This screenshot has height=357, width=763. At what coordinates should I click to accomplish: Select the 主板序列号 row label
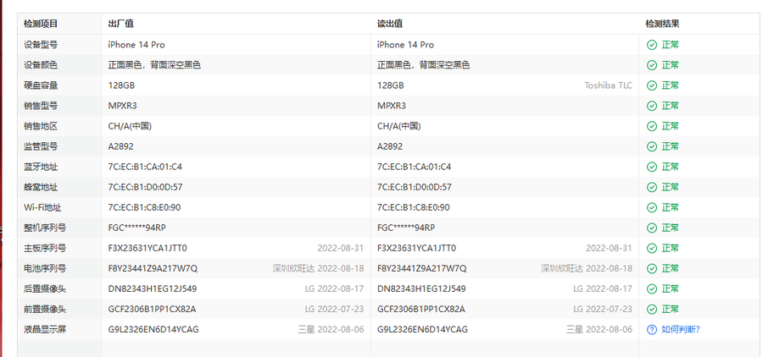pyautogui.click(x=45, y=248)
